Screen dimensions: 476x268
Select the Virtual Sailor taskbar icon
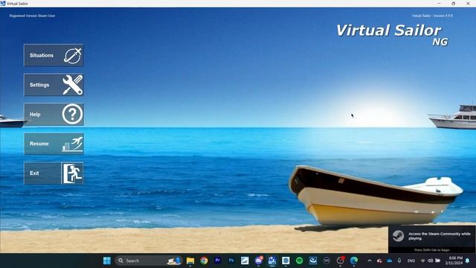[x=272, y=261]
